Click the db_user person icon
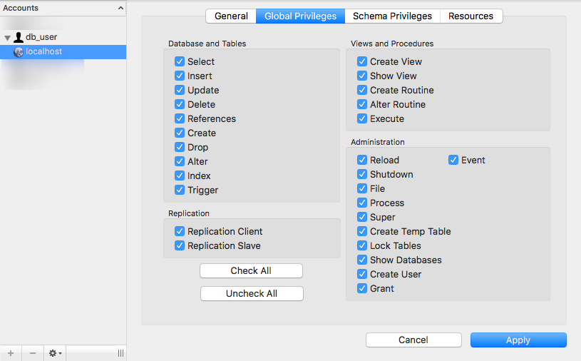Image resolution: width=581 pixels, height=361 pixels. (19, 37)
